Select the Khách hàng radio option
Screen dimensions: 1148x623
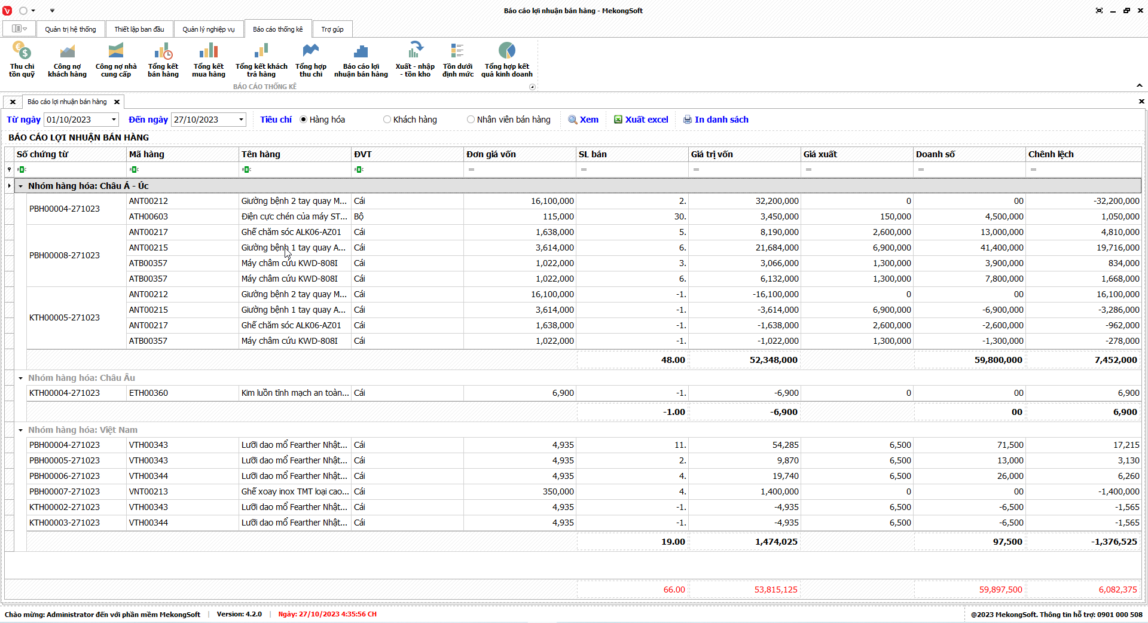pos(387,120)
